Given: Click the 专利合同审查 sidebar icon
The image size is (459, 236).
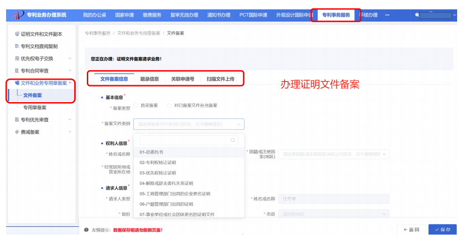Looking at the screenshot, I should point(17,71).
